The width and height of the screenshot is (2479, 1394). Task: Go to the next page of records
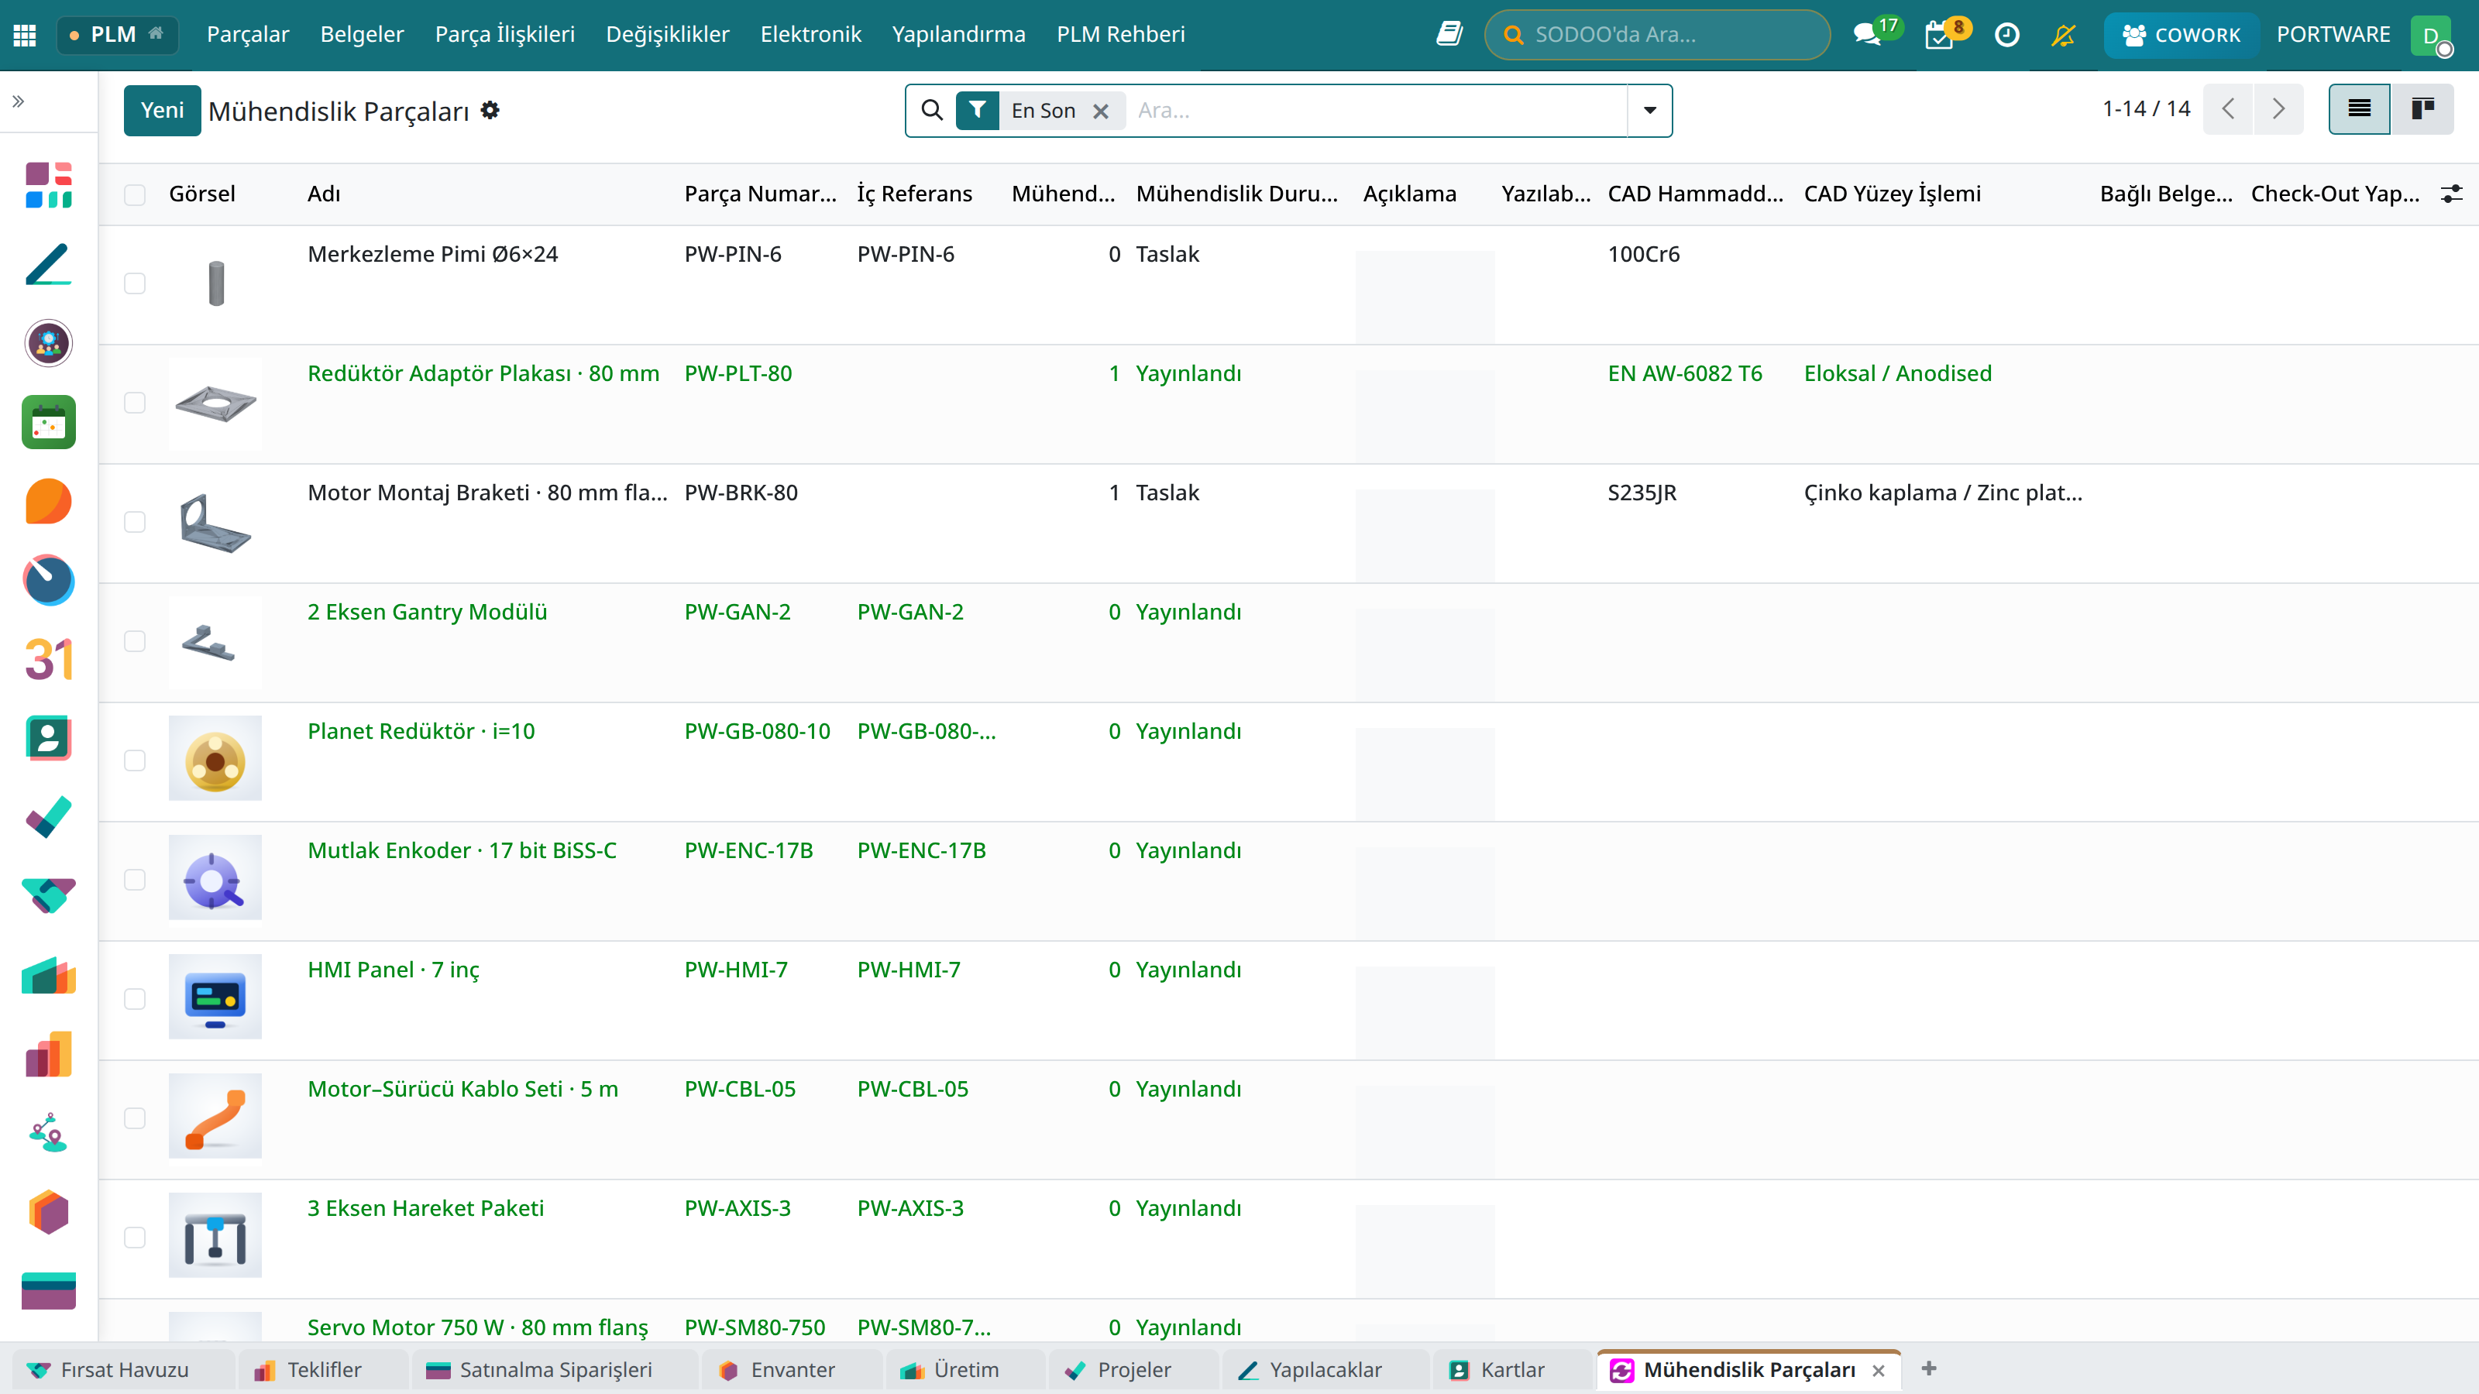click(x=2278, y=108)
